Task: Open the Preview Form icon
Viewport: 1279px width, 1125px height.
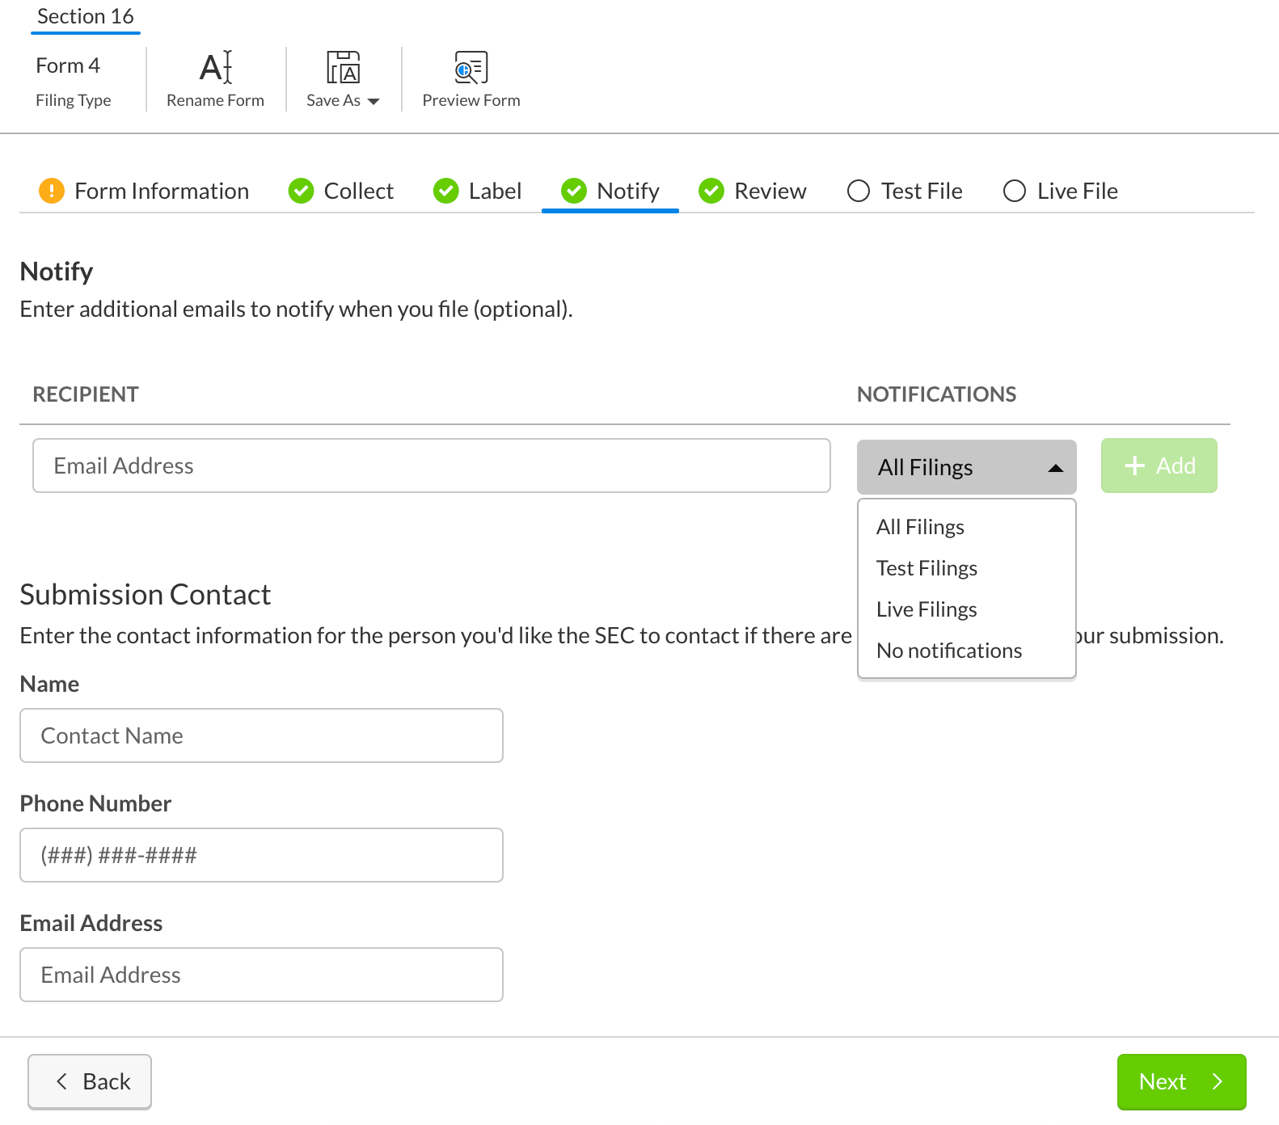Action: 471,67
